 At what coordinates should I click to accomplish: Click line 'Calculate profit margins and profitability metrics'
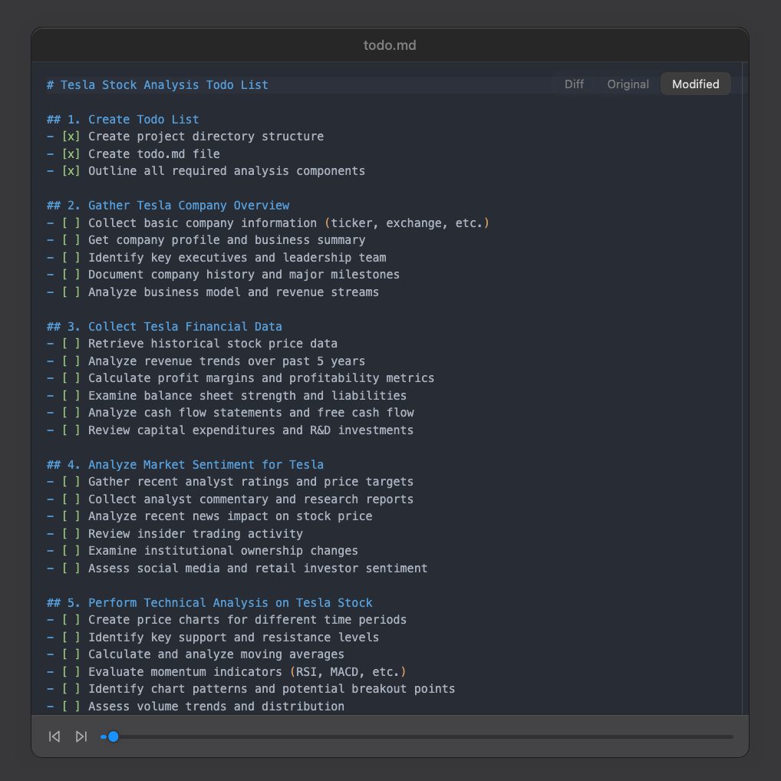241,378
